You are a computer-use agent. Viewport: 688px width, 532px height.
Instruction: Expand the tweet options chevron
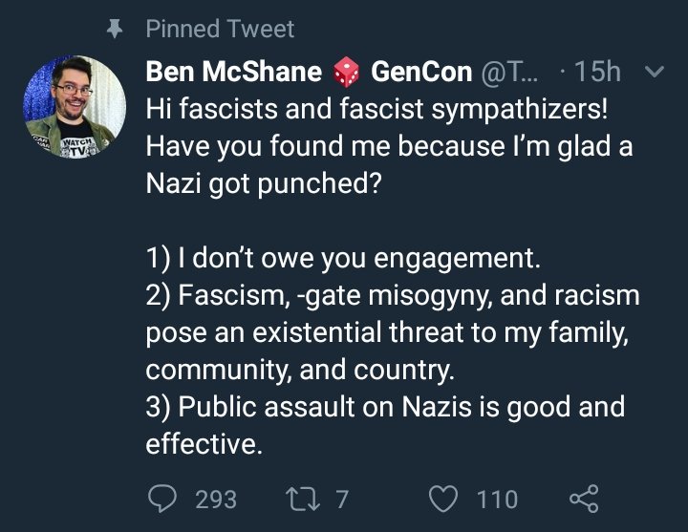(656, 72)
